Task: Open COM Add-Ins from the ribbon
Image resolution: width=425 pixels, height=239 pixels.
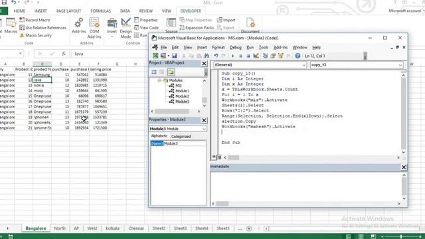Action: 94,28
